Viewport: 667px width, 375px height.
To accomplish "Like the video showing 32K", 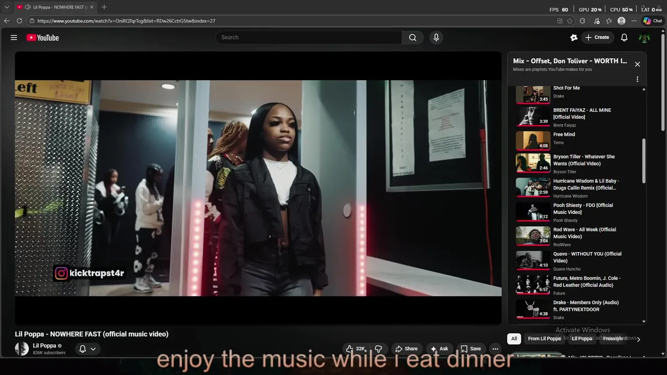I will [356, 349].
